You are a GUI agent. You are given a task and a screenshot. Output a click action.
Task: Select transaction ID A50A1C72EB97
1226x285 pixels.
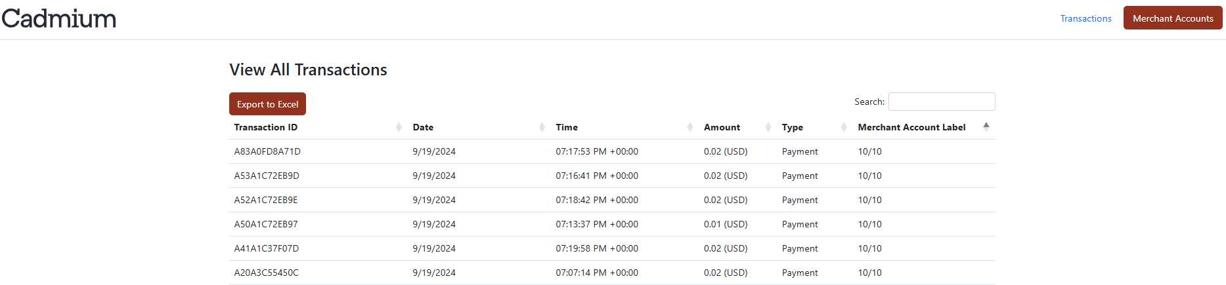click(266, 224)
